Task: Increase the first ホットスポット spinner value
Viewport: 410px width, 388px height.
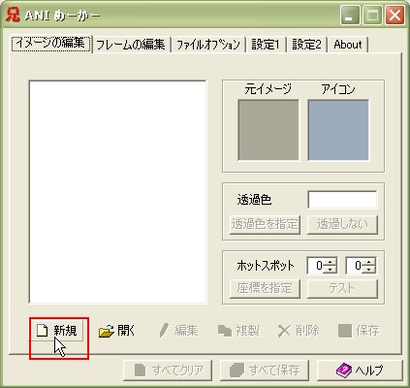Action: coord(330,262)
